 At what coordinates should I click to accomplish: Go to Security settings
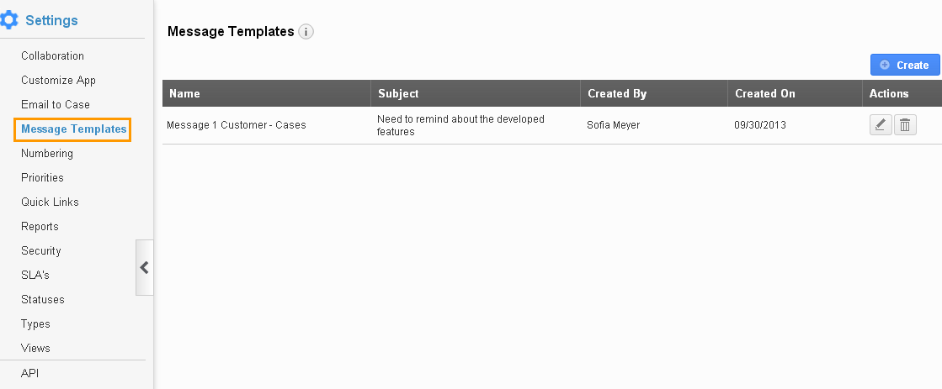[x=41, y=250]
